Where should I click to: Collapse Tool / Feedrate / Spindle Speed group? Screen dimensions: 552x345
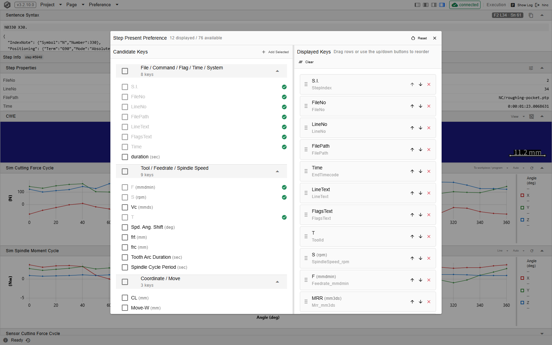tap(277, 171)
